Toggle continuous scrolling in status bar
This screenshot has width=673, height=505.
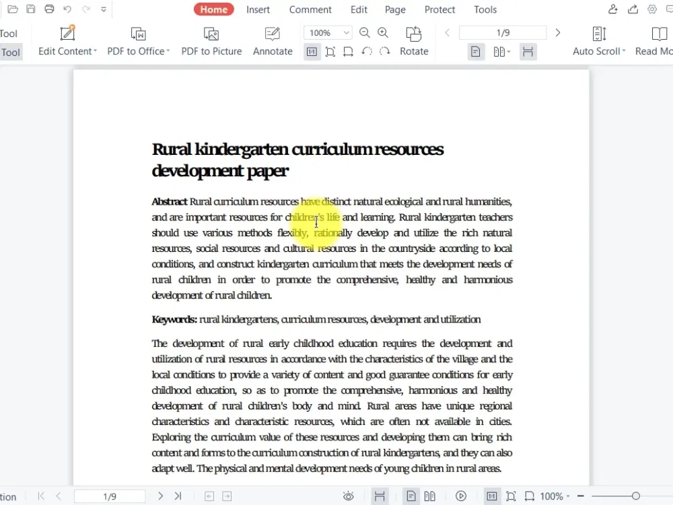(380, 496)
